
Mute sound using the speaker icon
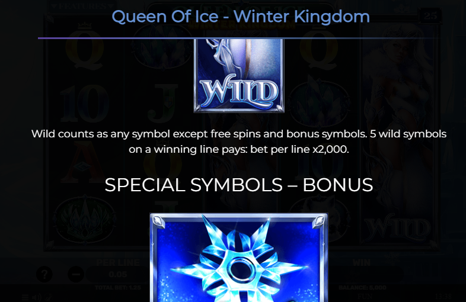click(x=37, y=297)
